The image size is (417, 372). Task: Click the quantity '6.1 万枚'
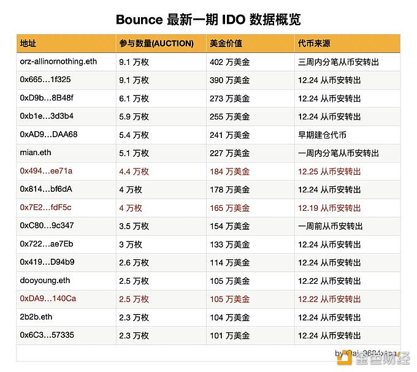tap(134, 99)
